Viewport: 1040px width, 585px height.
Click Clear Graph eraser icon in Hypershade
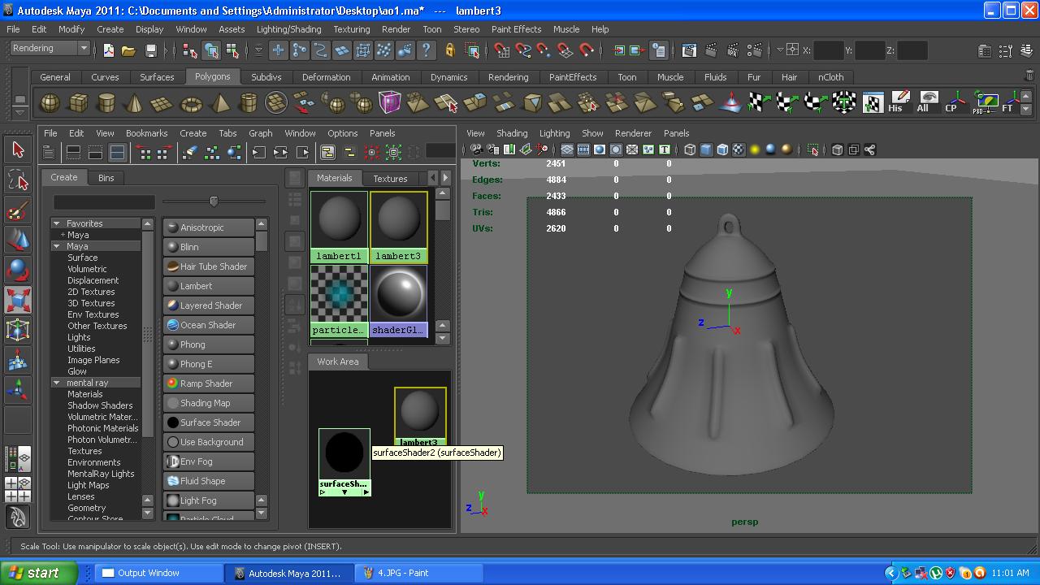point(189,152)
